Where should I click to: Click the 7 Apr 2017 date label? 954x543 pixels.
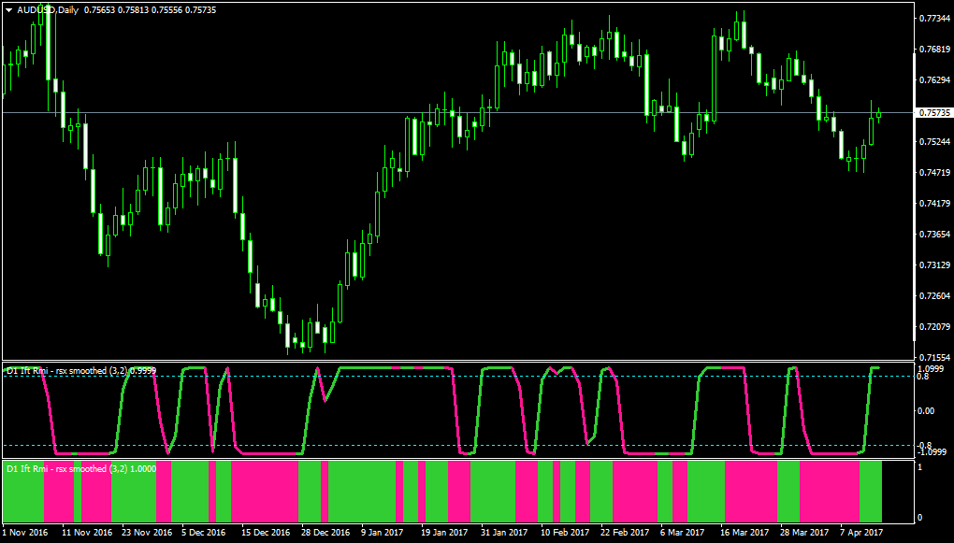click(862, 532)
